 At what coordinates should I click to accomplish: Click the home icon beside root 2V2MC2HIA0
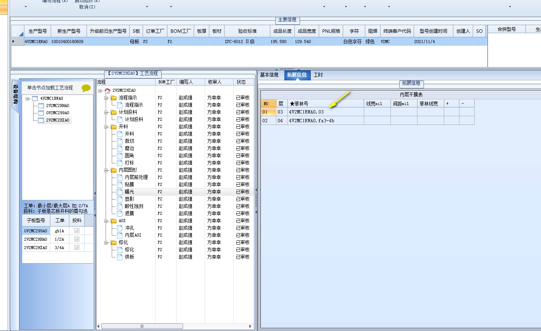click(x=108, y=91)
